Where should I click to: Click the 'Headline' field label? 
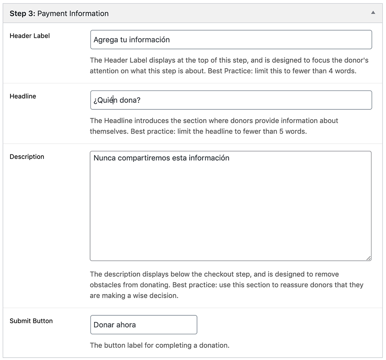[23, 96]
